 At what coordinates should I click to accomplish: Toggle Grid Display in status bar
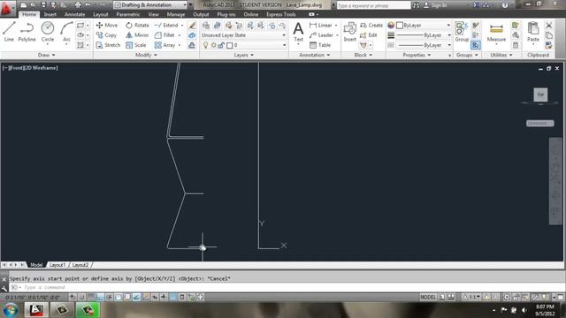pyautogui.click(x=91, y=297)
